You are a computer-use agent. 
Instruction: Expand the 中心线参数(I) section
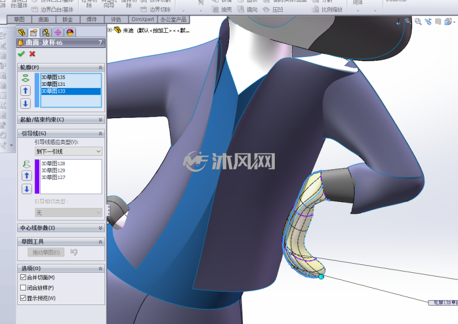click(x=101, y=228)
